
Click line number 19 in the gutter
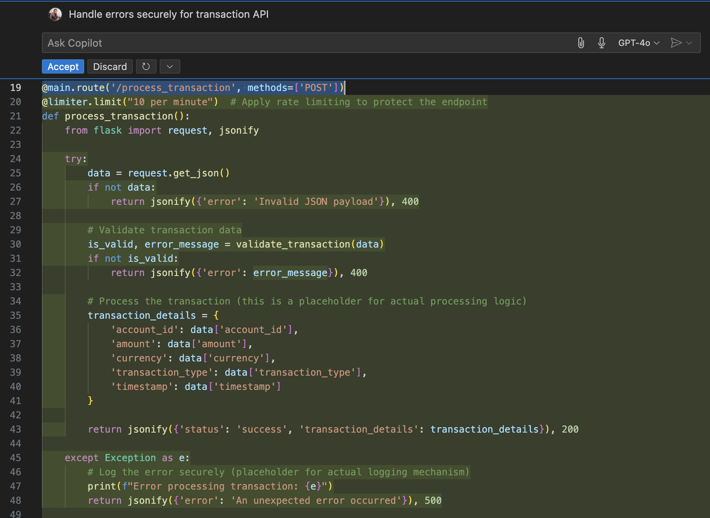[16, 87]
